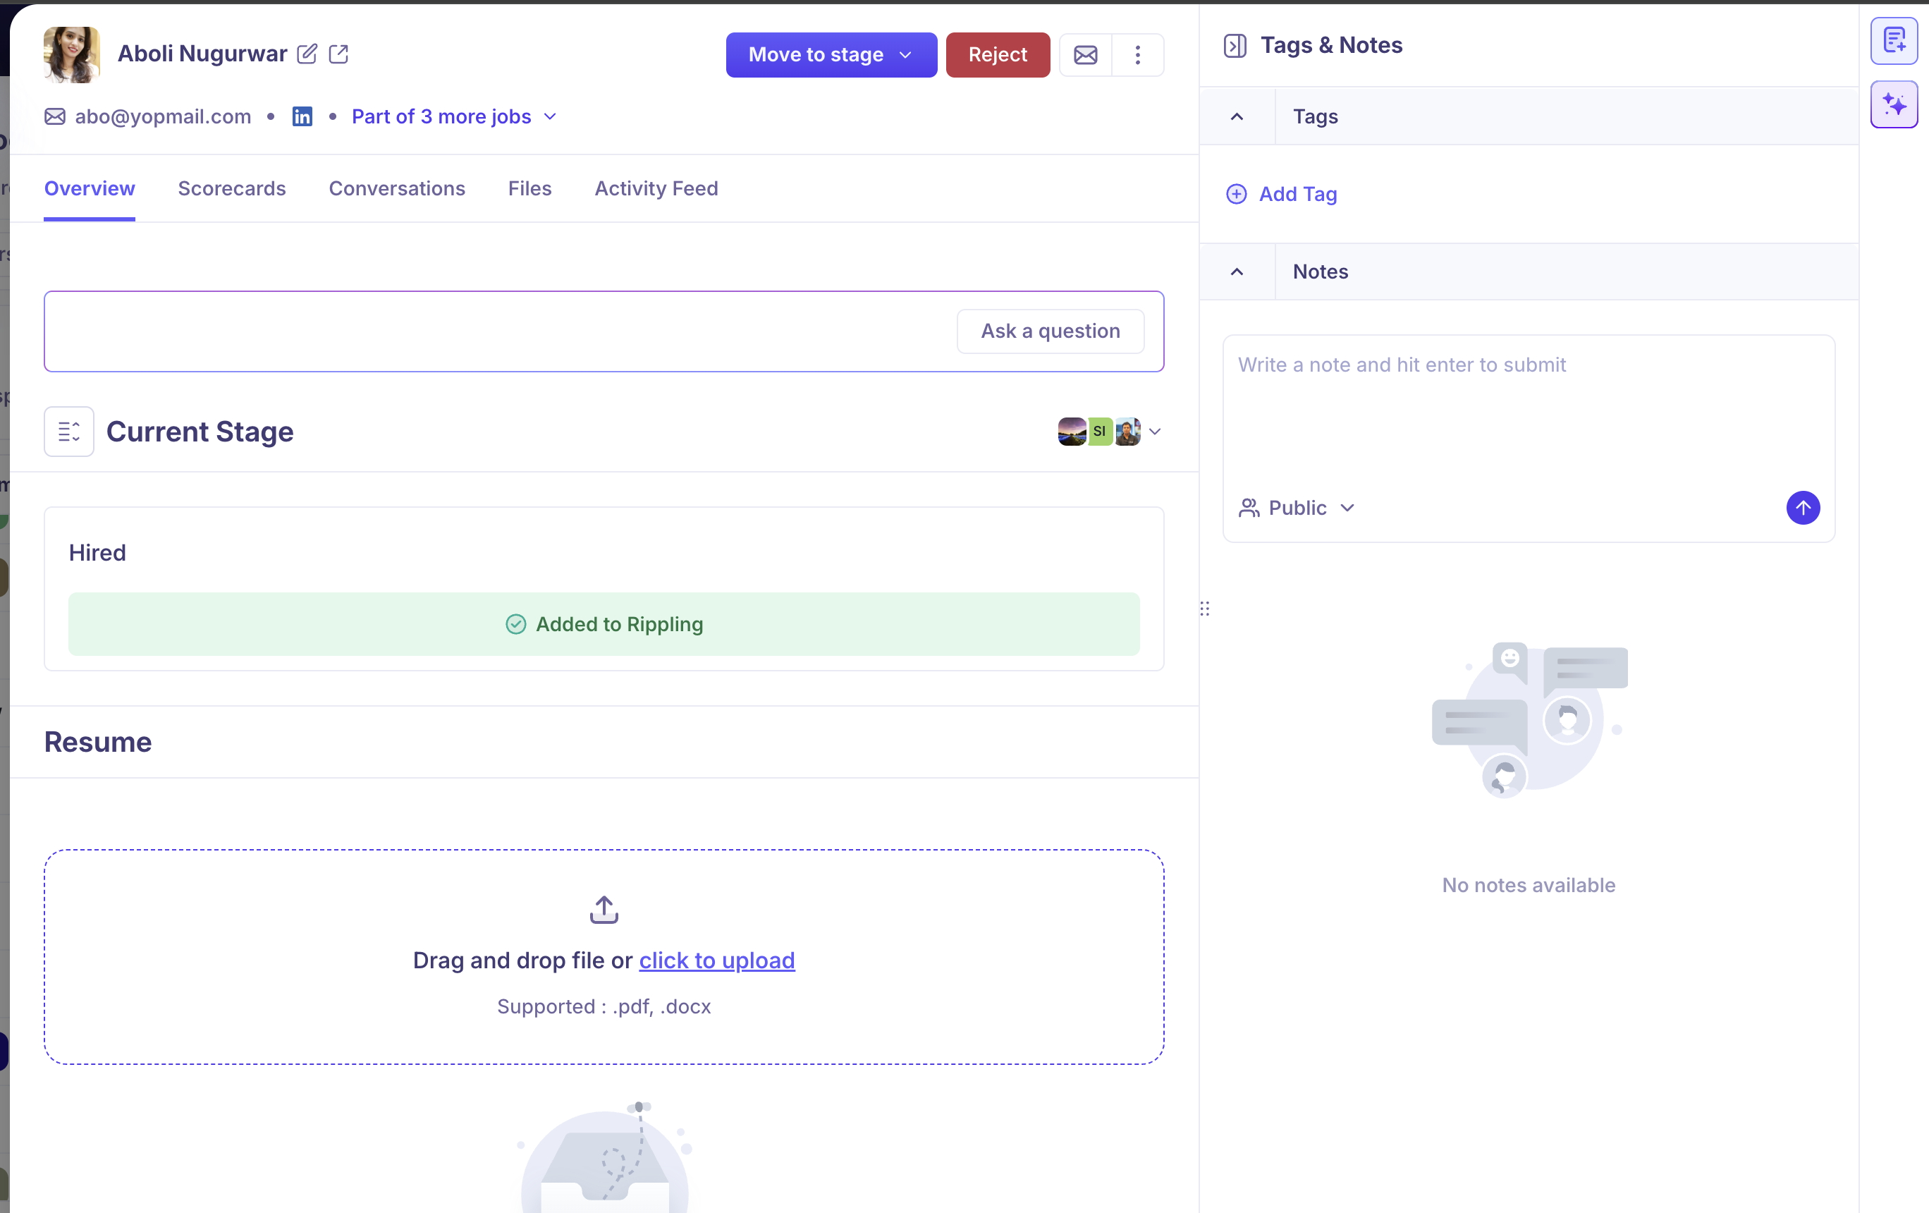
Task: Click the Hired stage label
Action: point(98,553)
